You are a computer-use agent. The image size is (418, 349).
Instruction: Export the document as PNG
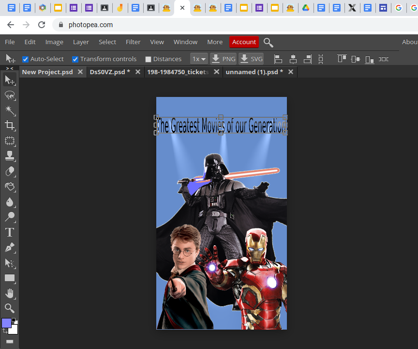pos(223,59)
